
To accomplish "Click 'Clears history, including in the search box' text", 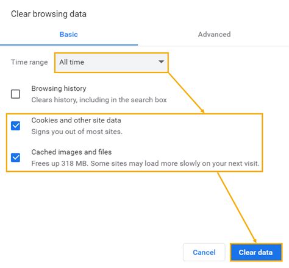I will [99, 100].
